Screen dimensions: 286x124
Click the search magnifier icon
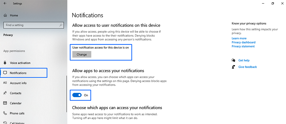(x=61, y=25)
